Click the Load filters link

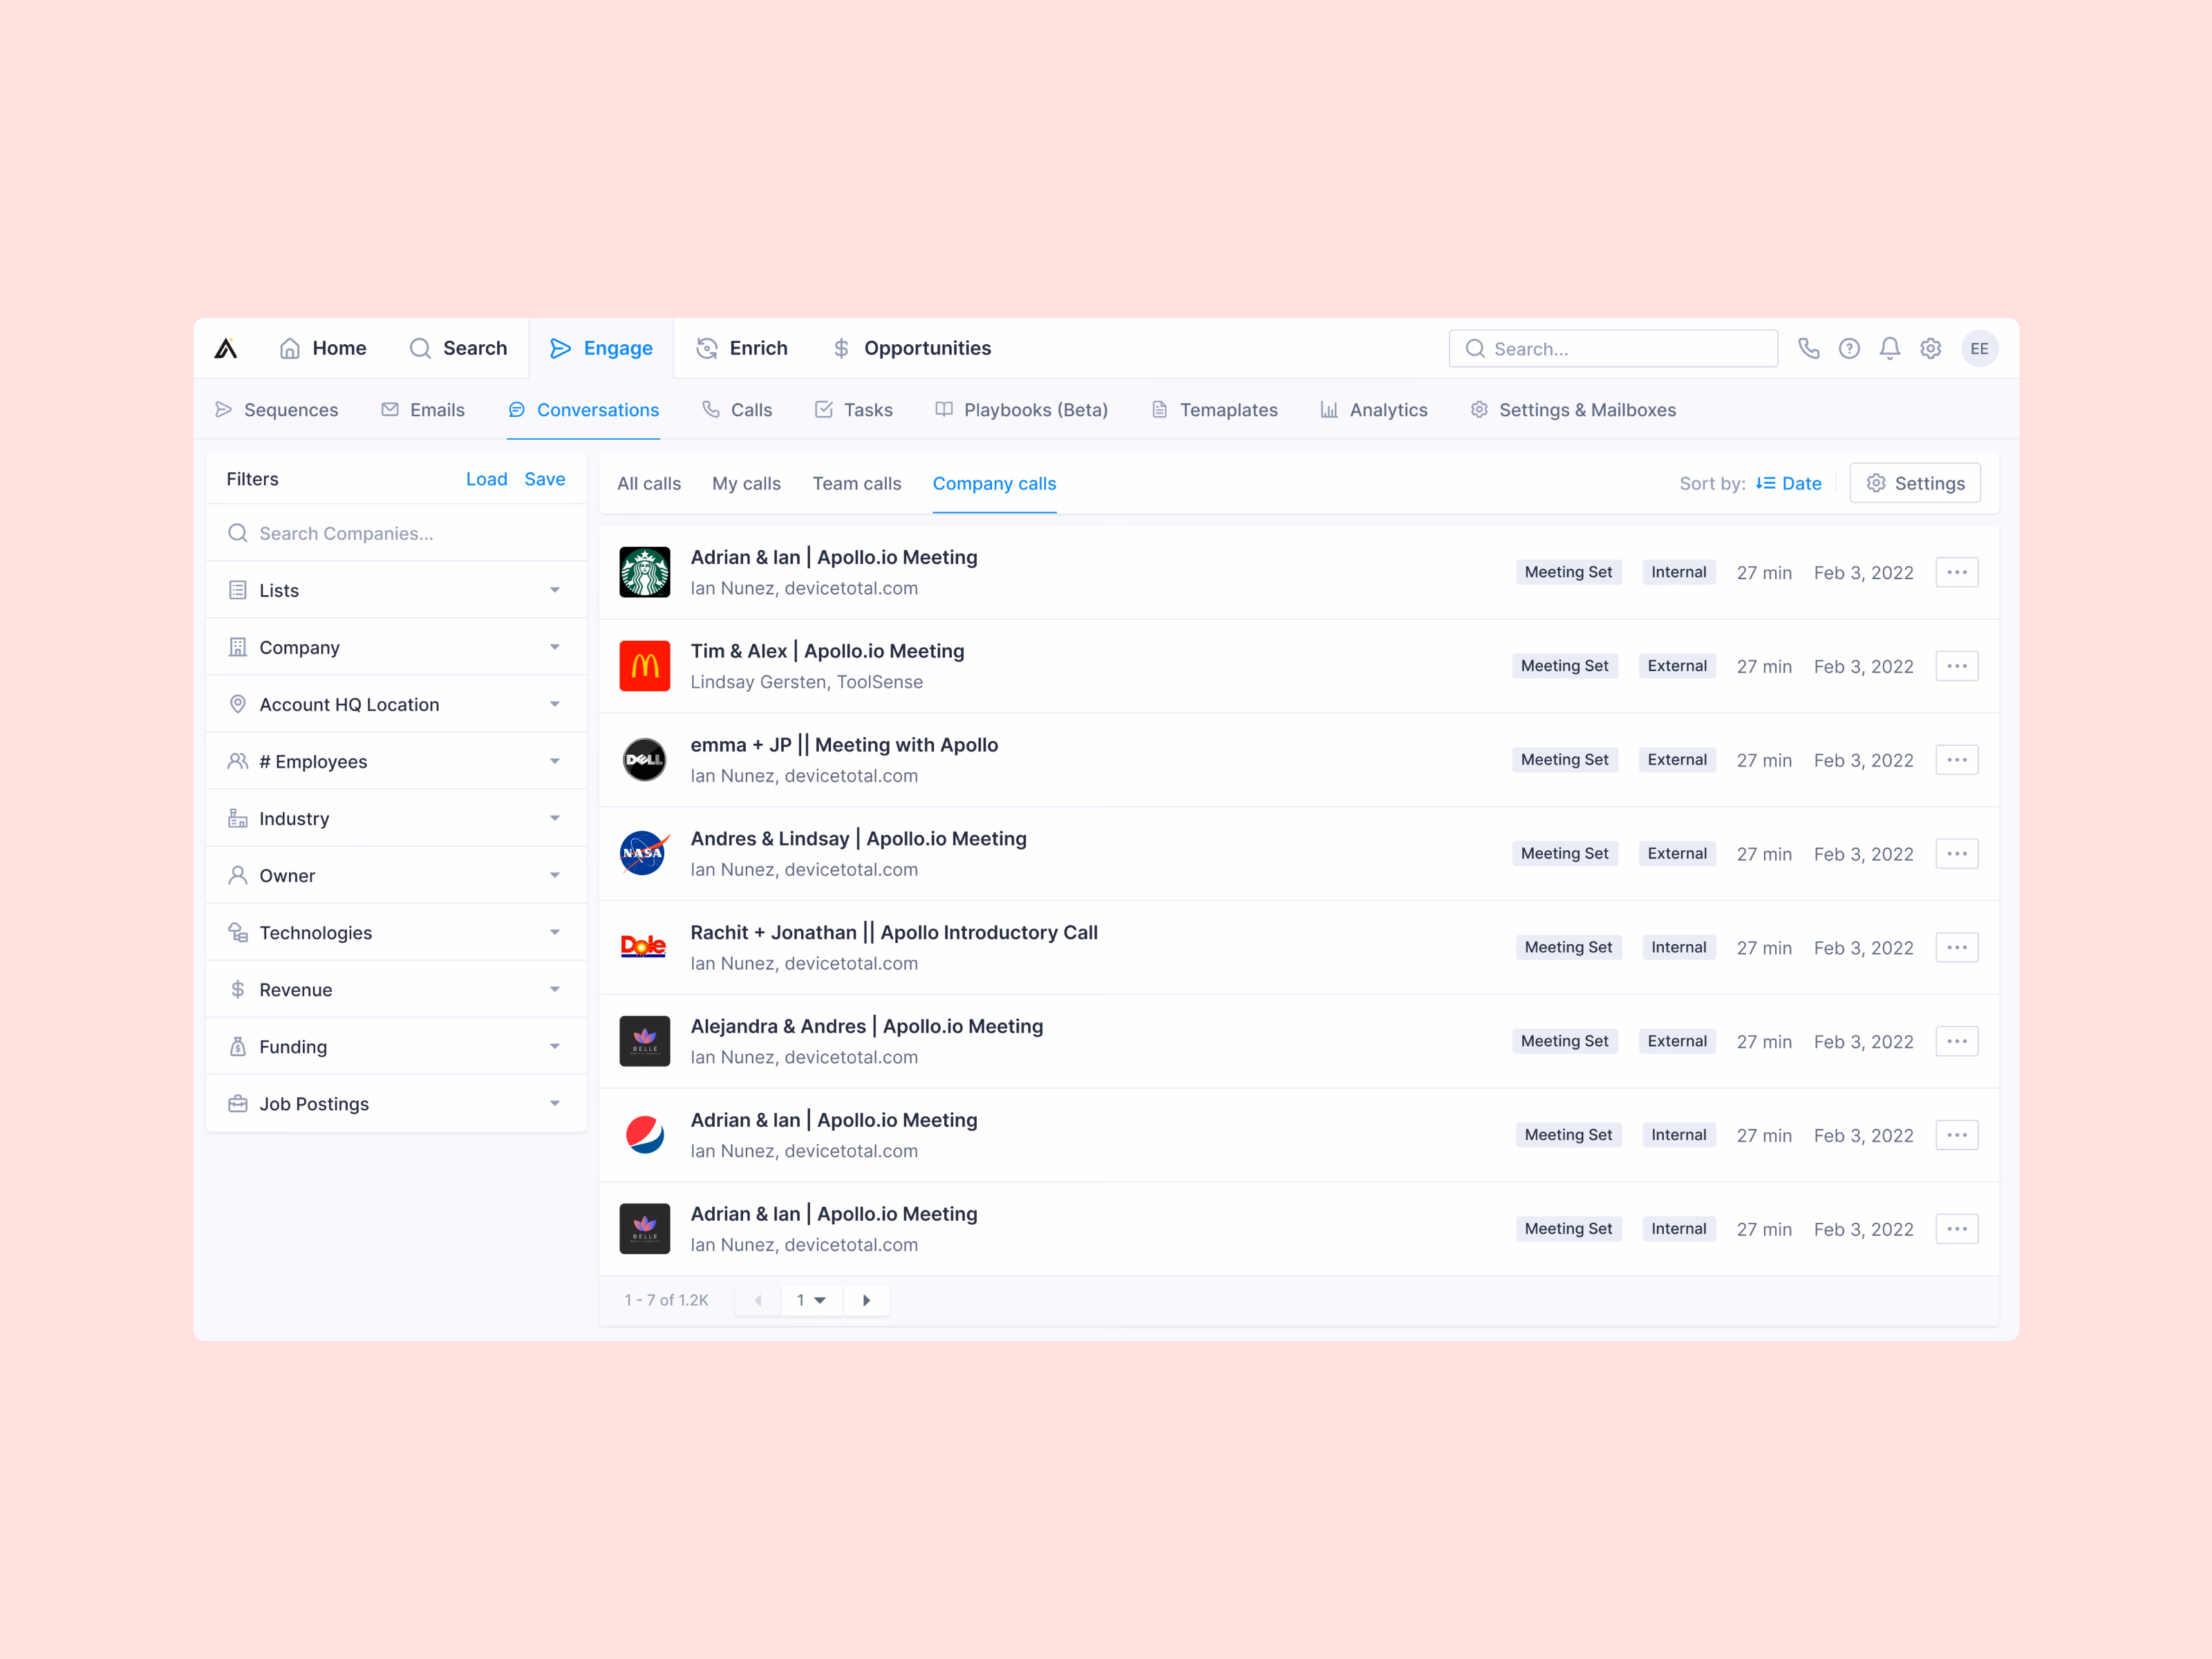pos(487,479)
